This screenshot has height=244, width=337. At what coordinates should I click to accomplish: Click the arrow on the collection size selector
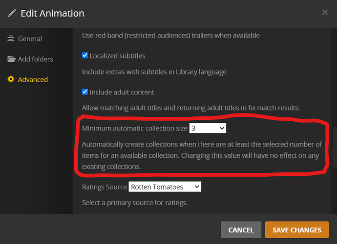(x=222, y=128)
